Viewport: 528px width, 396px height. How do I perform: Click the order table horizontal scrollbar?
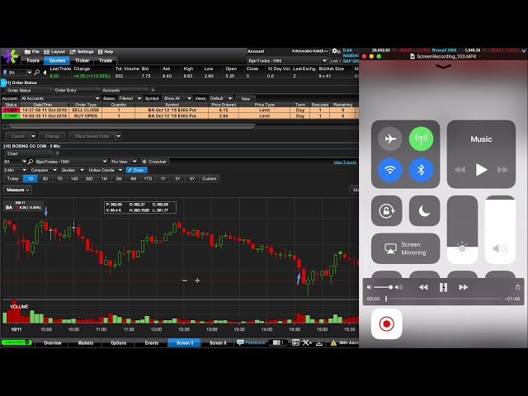(x=132, y=126)
